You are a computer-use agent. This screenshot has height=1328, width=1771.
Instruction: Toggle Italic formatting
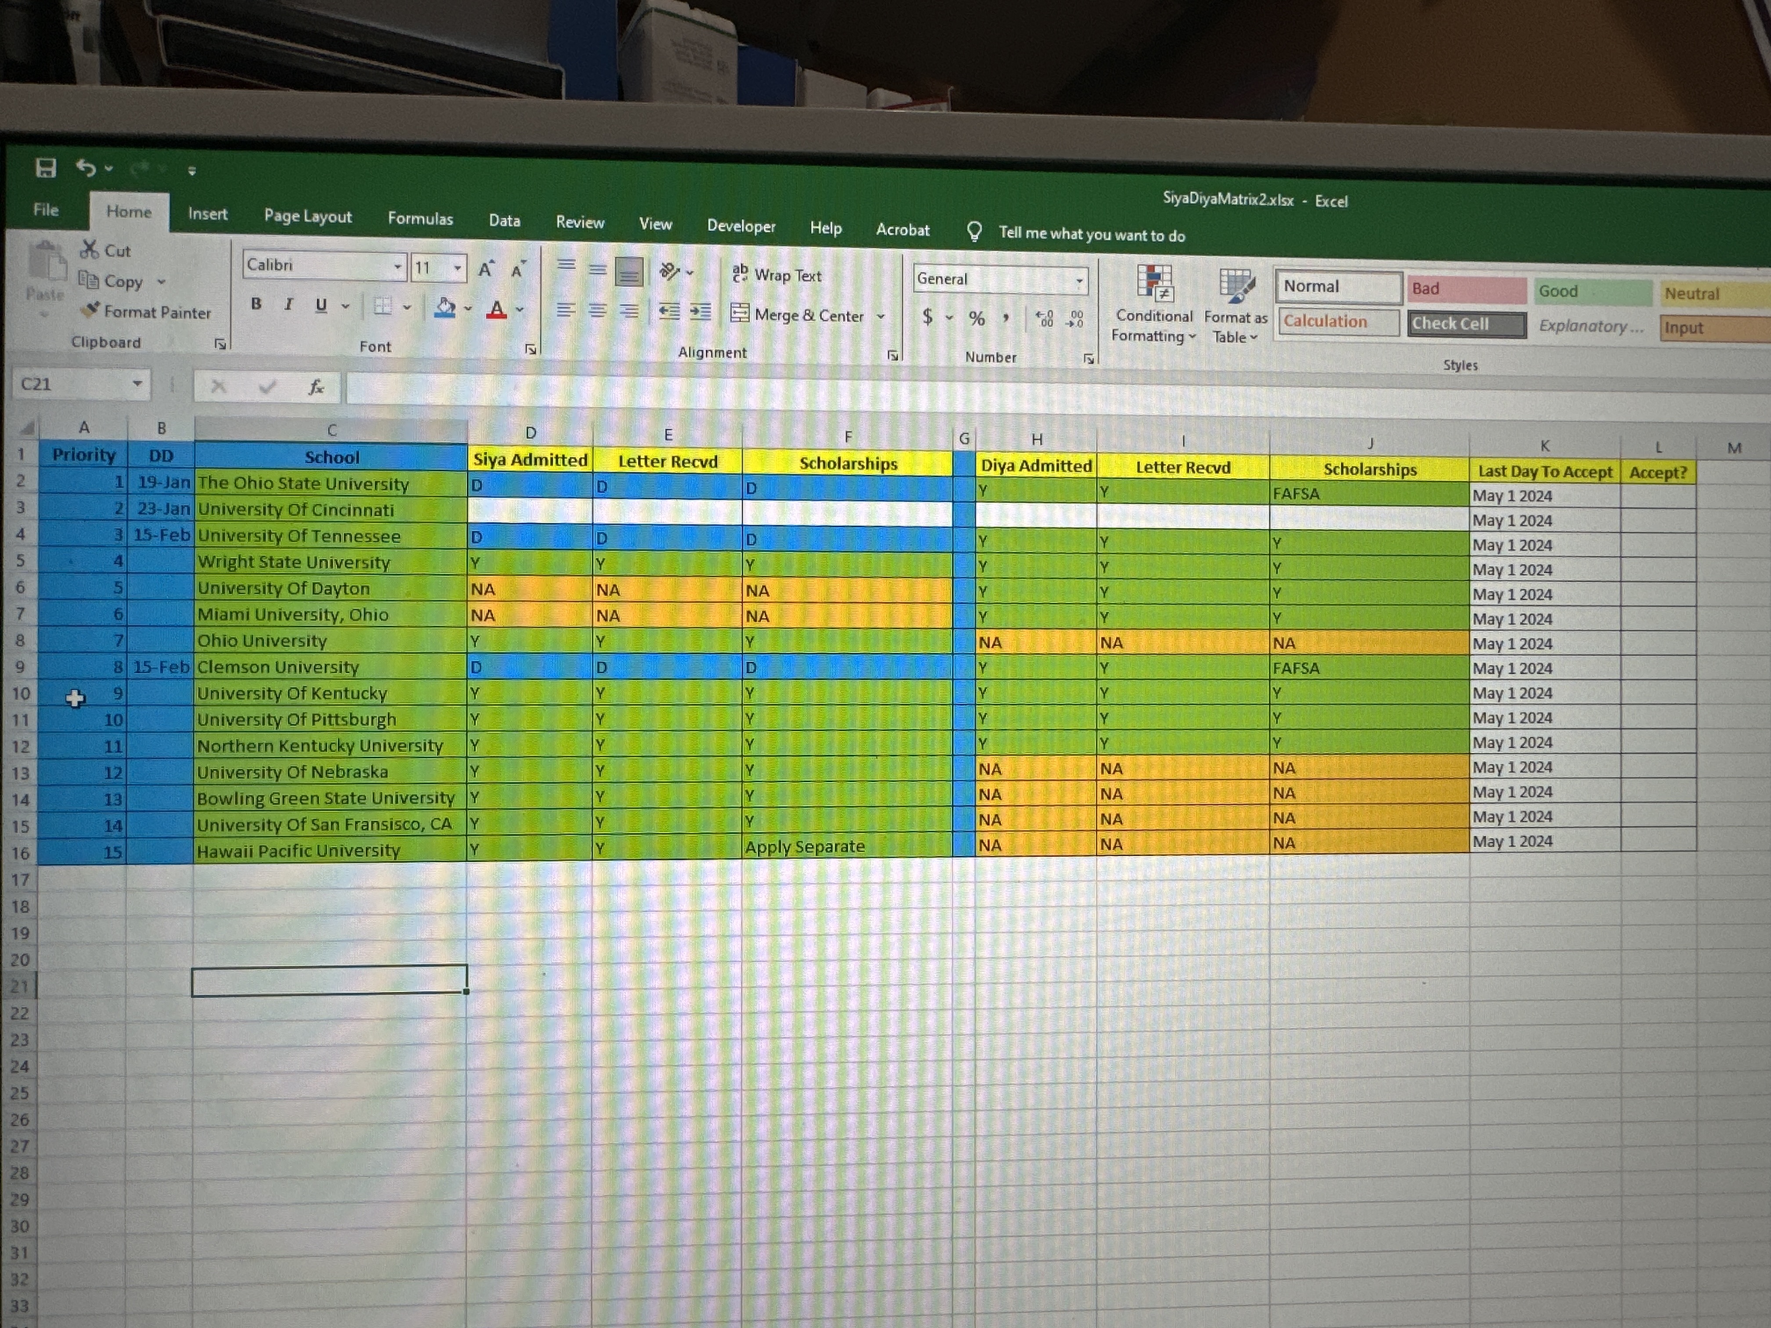coord(288,304)
